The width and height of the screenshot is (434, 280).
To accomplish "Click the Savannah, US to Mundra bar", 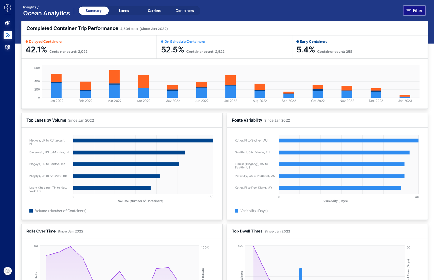I will tap(129, 152).
